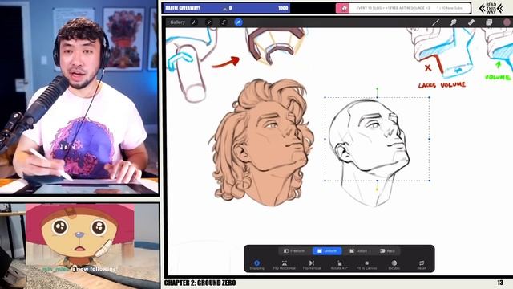Image resolution: width=513 pixels, height=289 pixels.
Task: Reset the transform
Action: 422,265
